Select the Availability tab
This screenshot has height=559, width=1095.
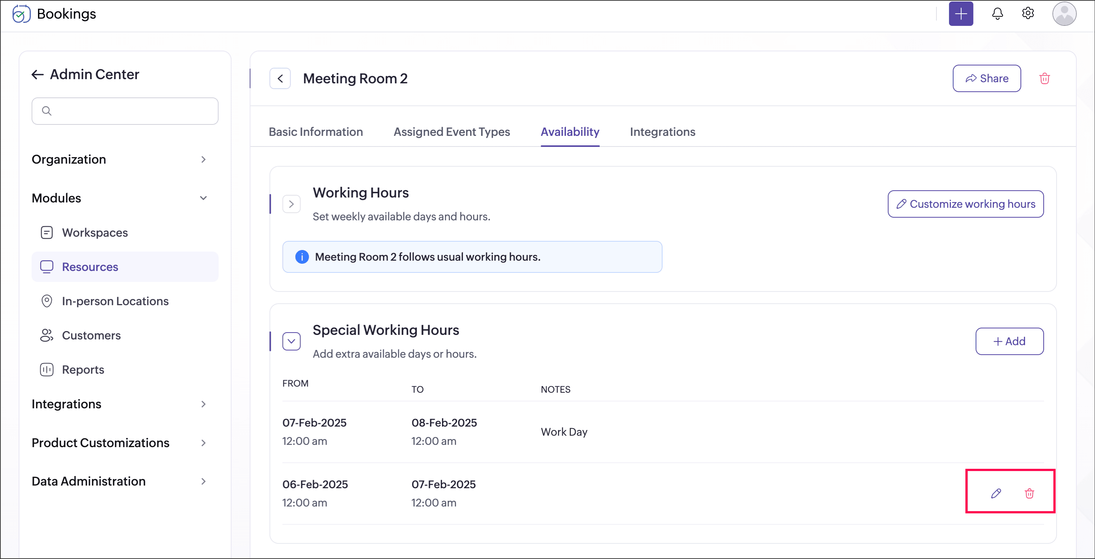(x=570, y=132)
